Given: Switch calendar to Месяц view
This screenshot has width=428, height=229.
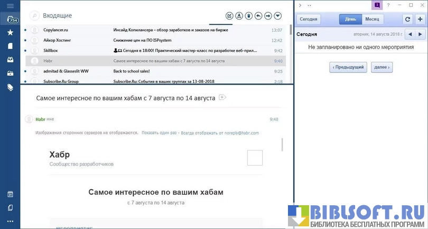Looking at the screenshot, I should coord(372,19).
